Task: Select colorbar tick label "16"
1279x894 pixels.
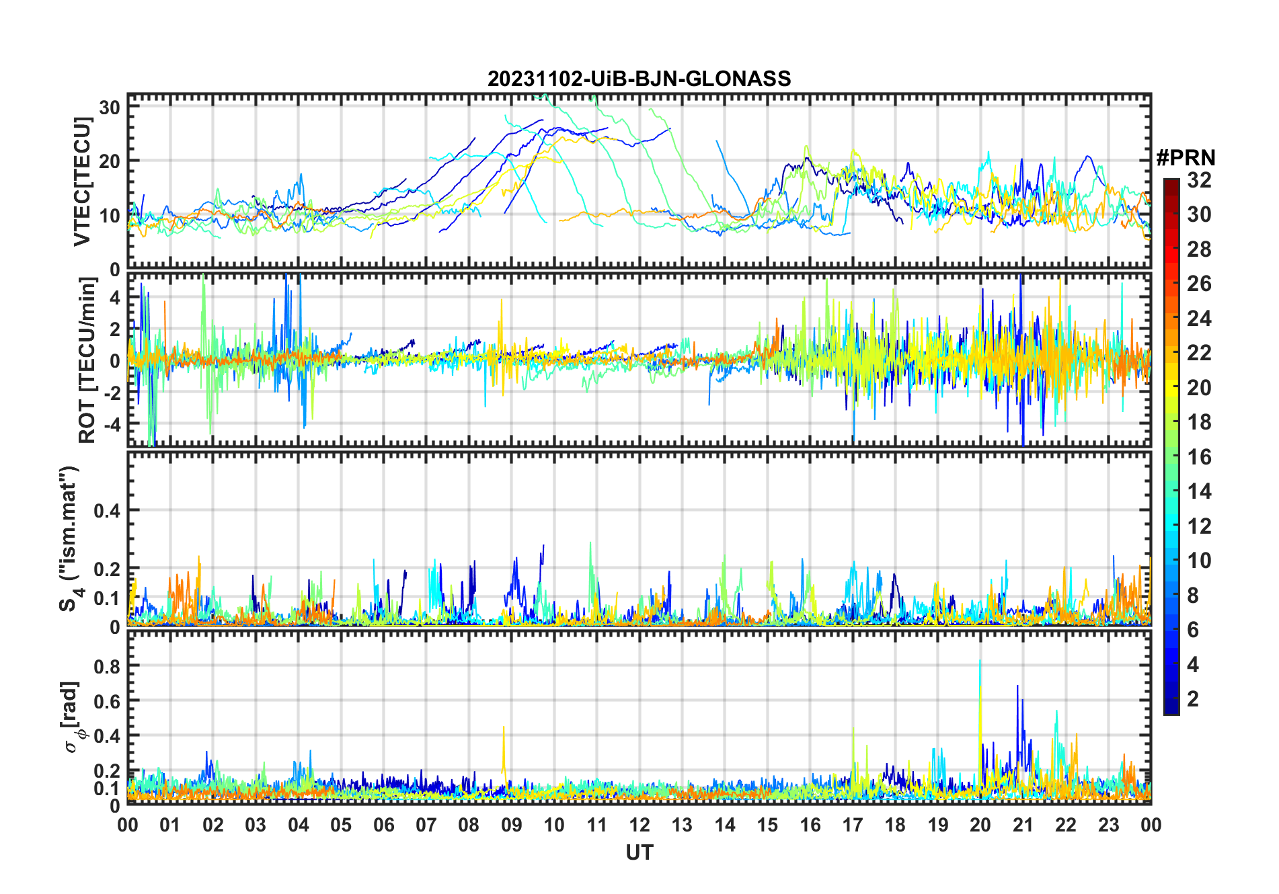Action: (1199, 457)
